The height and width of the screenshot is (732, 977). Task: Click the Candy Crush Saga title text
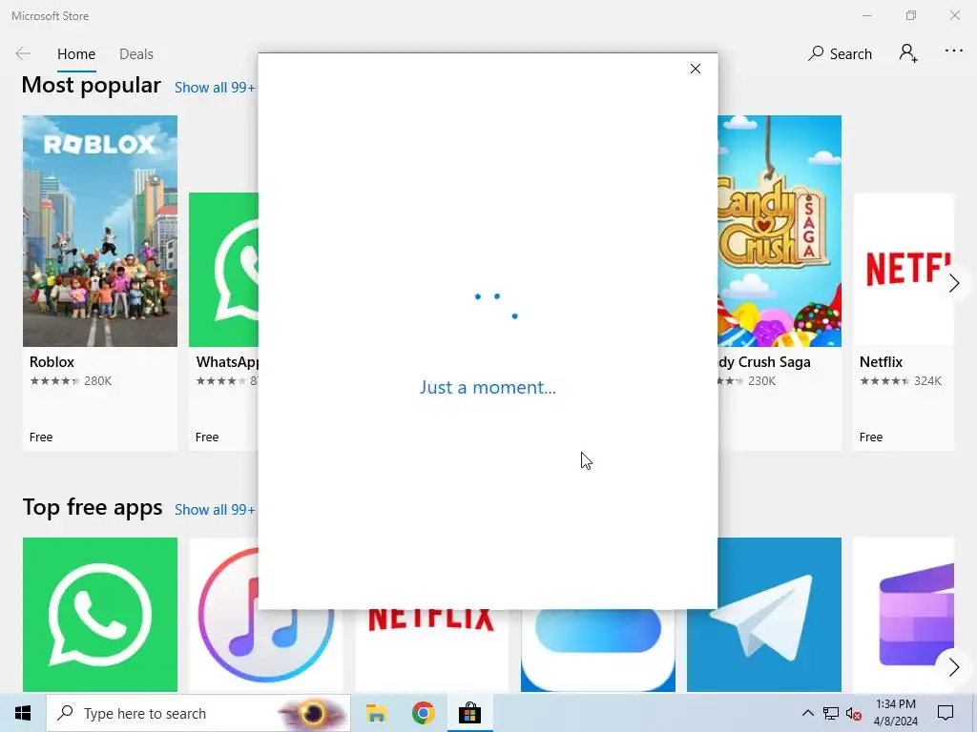764,361
